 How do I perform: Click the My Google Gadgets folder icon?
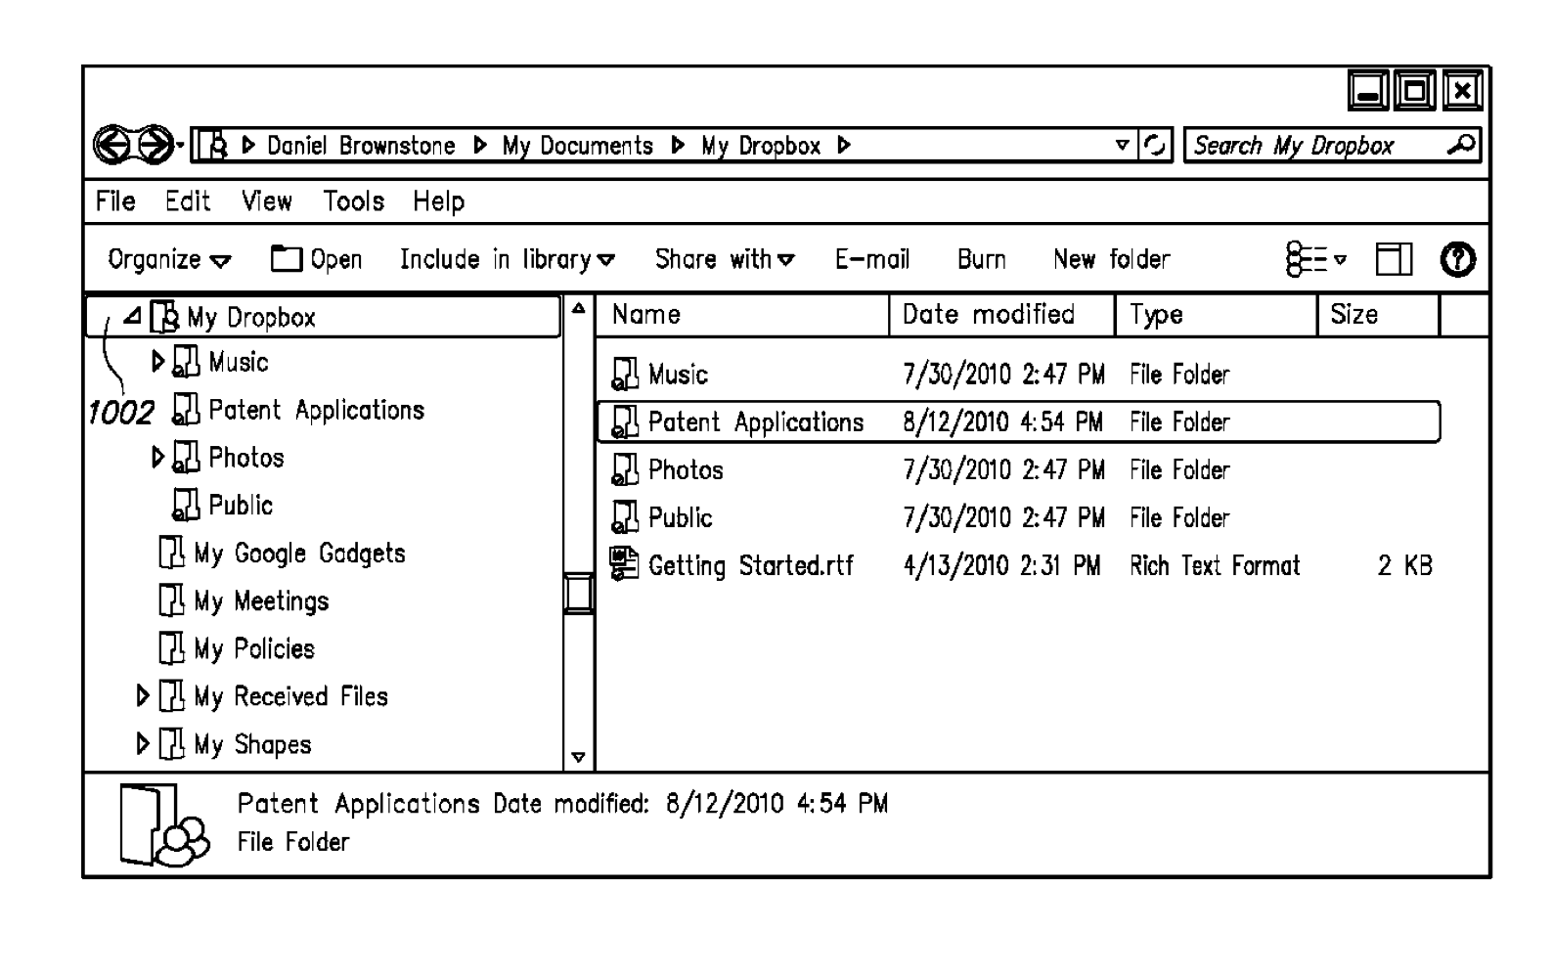coord(171,553)
